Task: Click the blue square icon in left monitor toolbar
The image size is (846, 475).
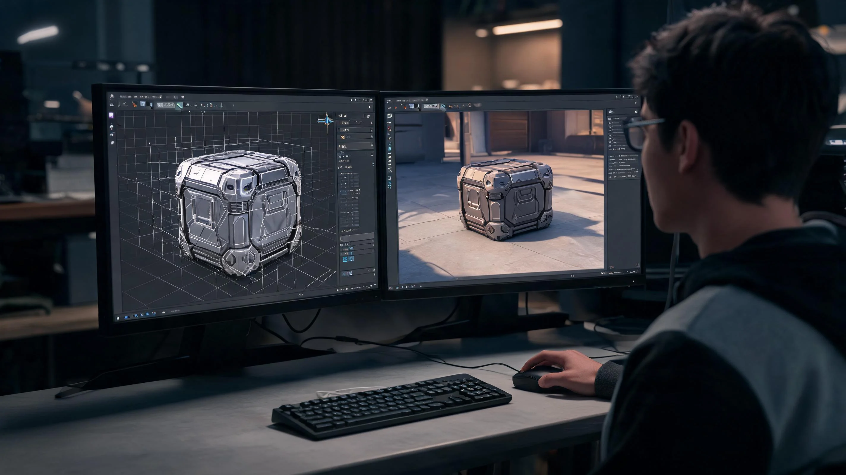Action: tap(143, 104)
